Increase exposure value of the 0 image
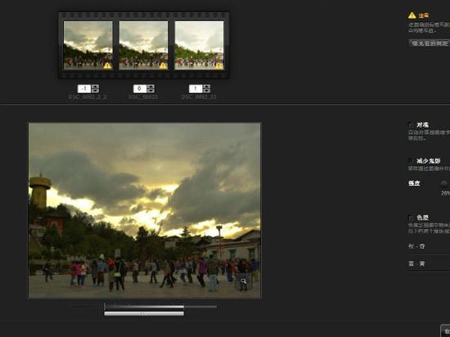Screen dimensions: 450x337 tap(151, 87)
